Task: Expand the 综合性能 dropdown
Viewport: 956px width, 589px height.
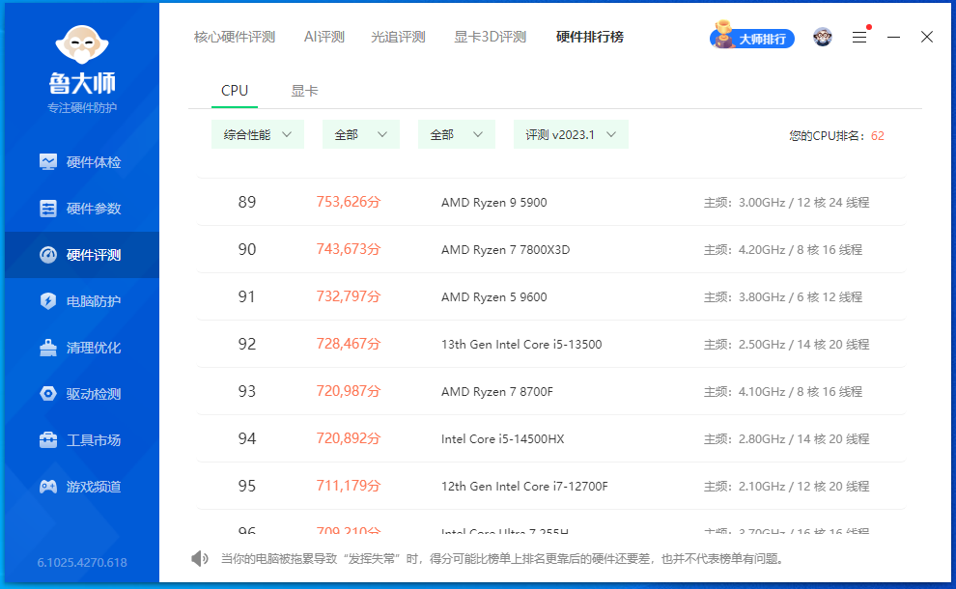Action: coord(257,135)
